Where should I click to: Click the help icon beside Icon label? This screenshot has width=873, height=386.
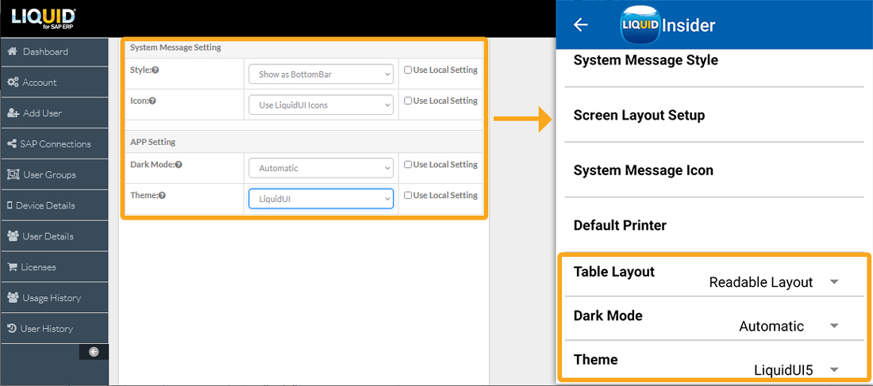152,101
